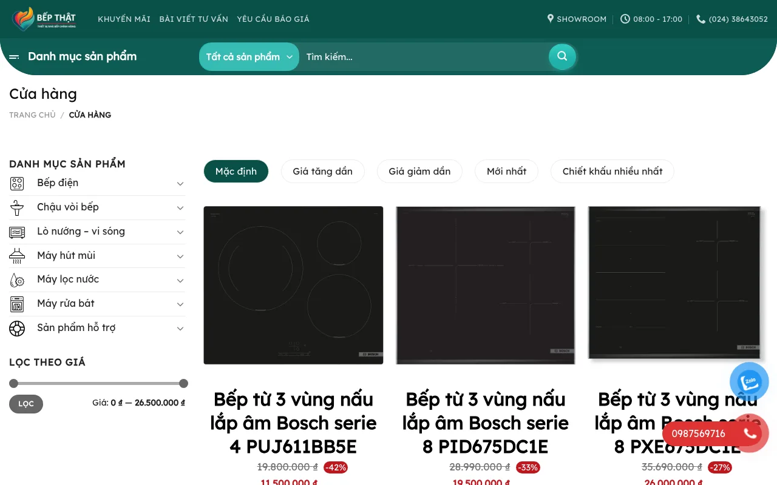Sort by Giá tăng dần
The height and width of the screenshot is (485, 777).
(322, 171)
